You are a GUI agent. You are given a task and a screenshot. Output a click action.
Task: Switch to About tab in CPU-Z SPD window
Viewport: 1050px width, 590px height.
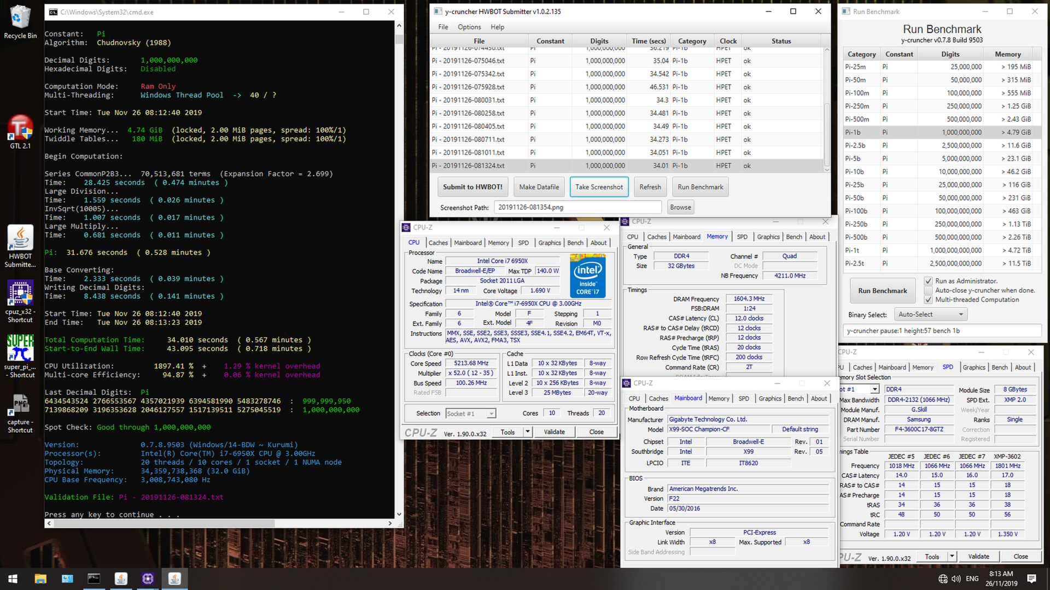[x=1023, y=367]
